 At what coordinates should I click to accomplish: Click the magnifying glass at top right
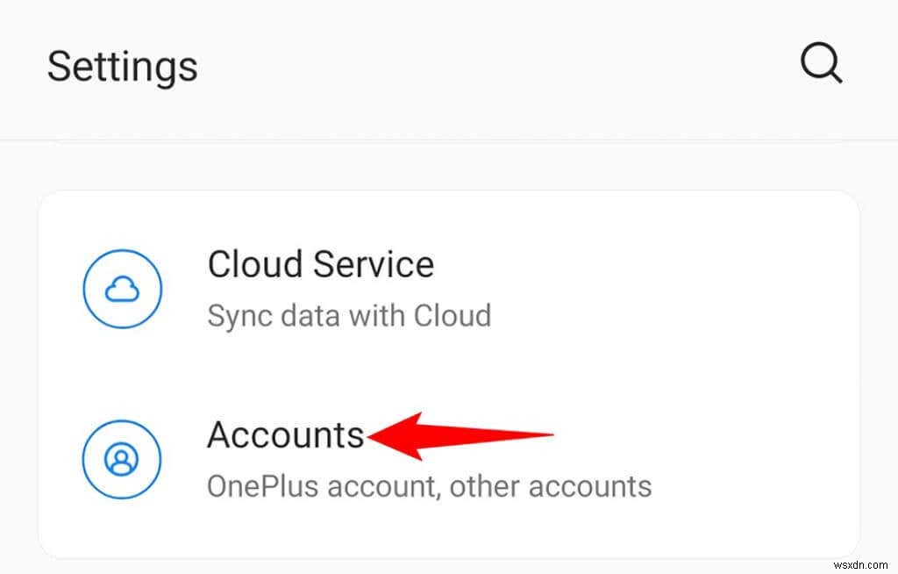click(x=819, y=61)
